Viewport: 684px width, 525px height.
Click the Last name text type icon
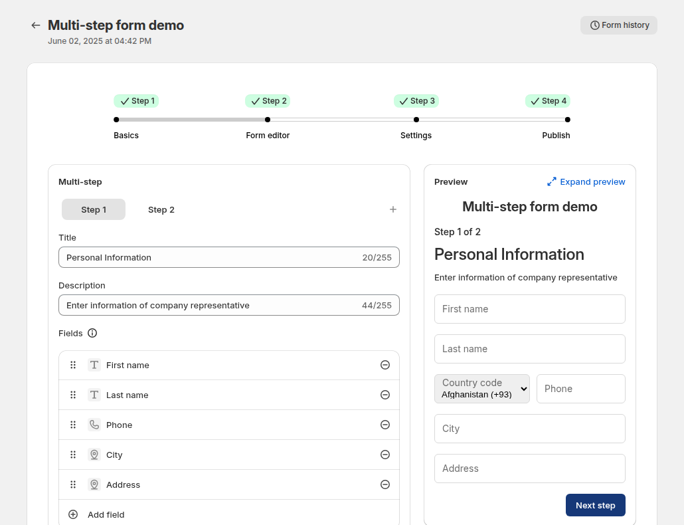(94, 395)
